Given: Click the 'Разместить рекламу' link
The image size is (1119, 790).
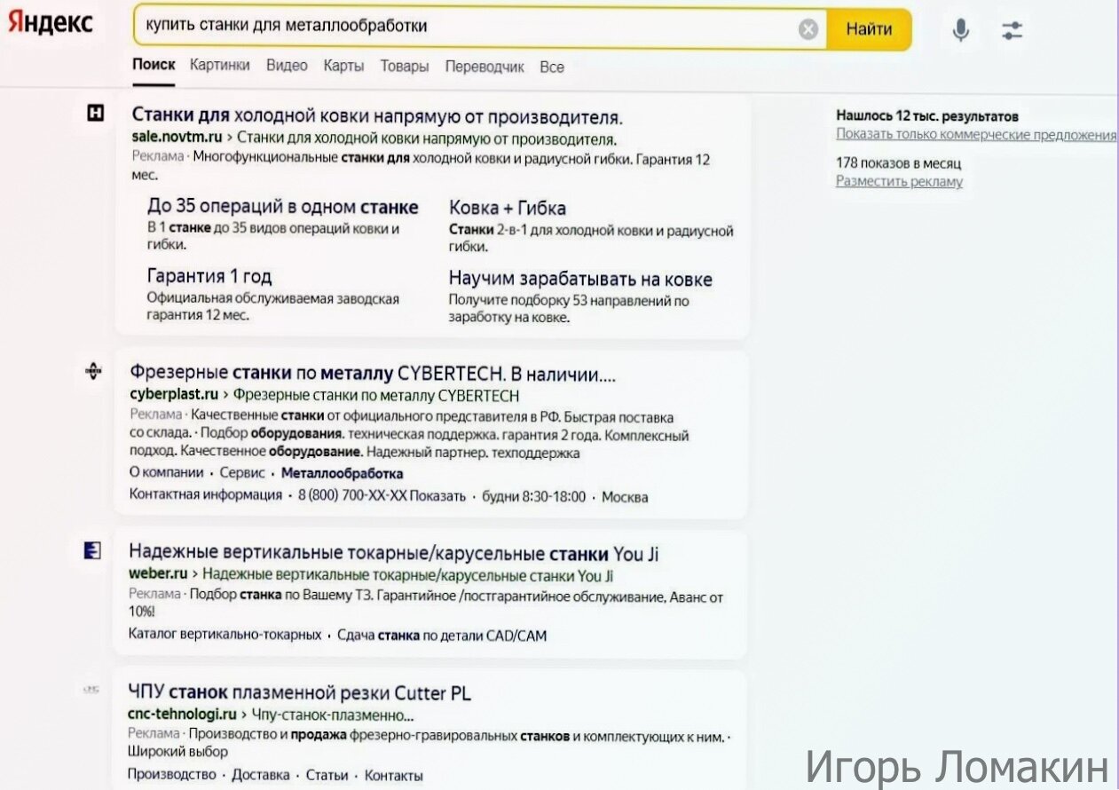Looking at the screenshot, I should (899, 181).
